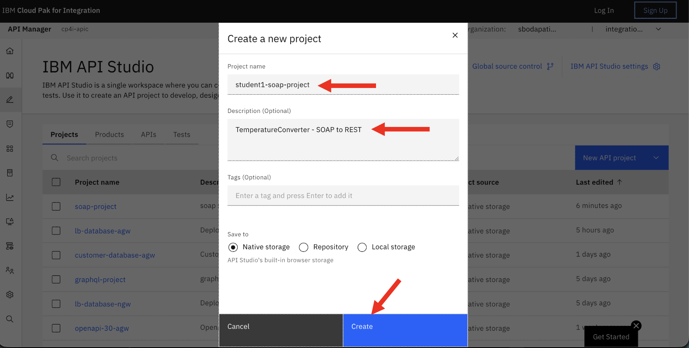Click the gear icon beside IBM API Studio settings
The height and width of the screenshot is (348, 689).
[656, 66]
